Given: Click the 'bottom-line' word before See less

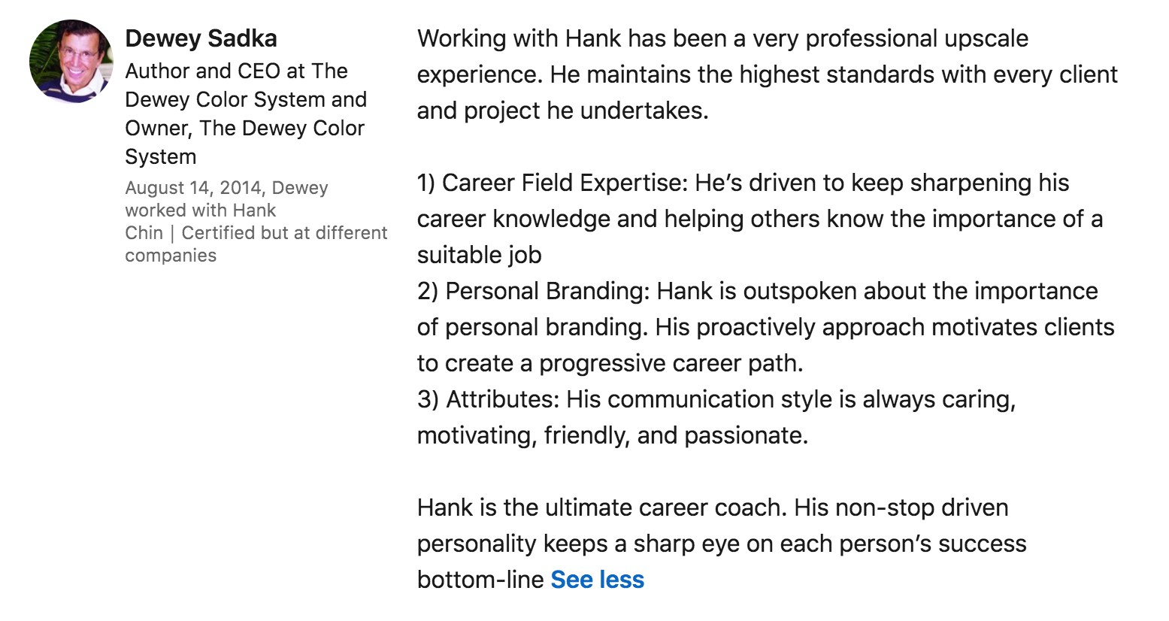Looking at the screenshot, I should click(480, 580).
